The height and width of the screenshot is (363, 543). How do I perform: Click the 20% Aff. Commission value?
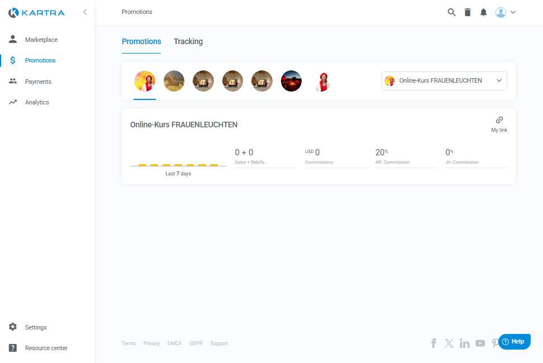382,152
